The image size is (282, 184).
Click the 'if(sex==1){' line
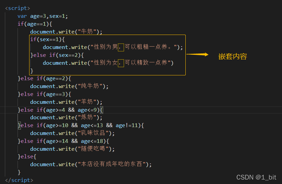48,39
